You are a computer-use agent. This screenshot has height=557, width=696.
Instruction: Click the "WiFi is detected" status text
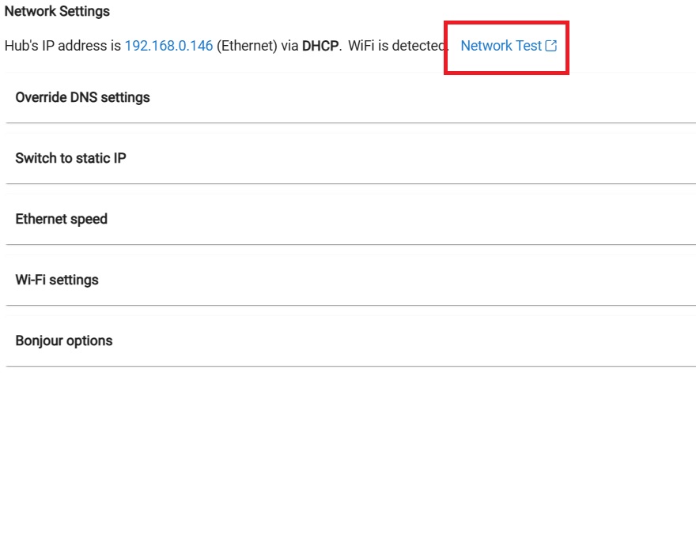point(398,46)
